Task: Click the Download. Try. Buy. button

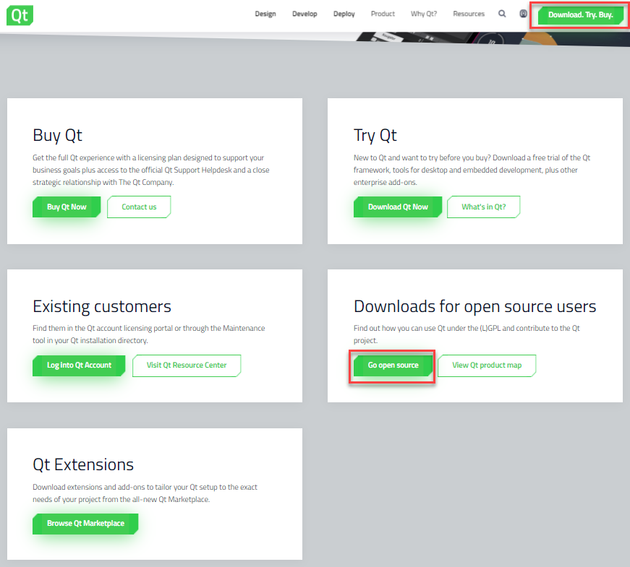Action: (x=581, y=15)
